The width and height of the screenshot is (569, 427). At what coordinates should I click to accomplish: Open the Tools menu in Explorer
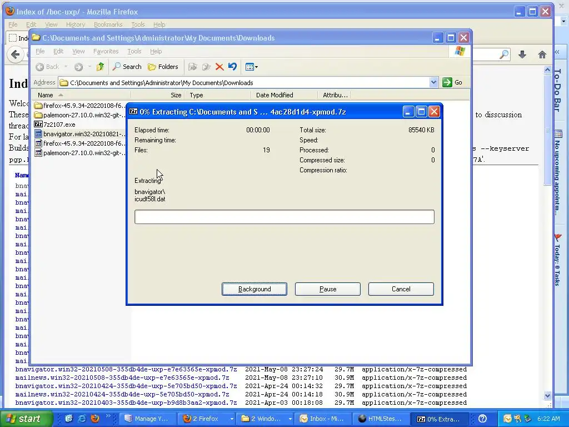point(134,51)
